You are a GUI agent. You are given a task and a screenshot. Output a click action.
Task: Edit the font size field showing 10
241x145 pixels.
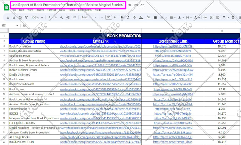point(108,17)
